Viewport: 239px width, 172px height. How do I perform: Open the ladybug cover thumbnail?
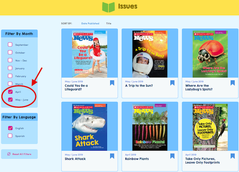tap(210, 54)
